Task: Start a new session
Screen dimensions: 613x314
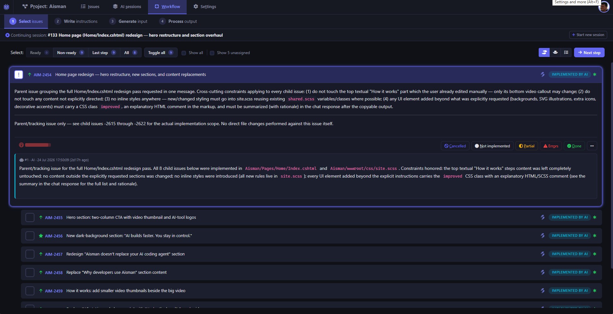Action: [588, 35]
